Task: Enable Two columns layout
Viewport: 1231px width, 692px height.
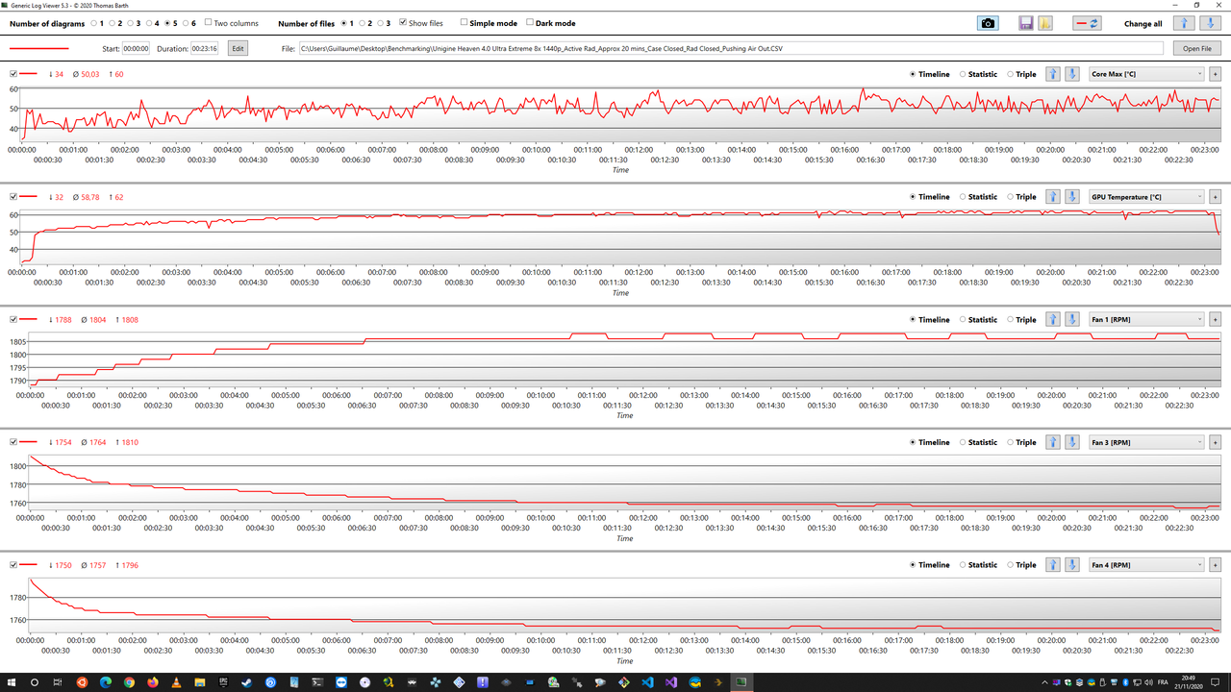Action: (x=209, y=23)
